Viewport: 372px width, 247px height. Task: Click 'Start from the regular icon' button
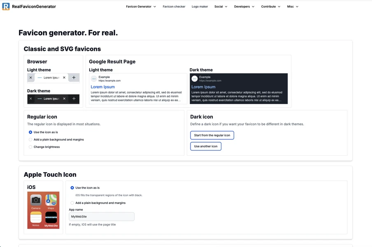(x=212, y=135)
